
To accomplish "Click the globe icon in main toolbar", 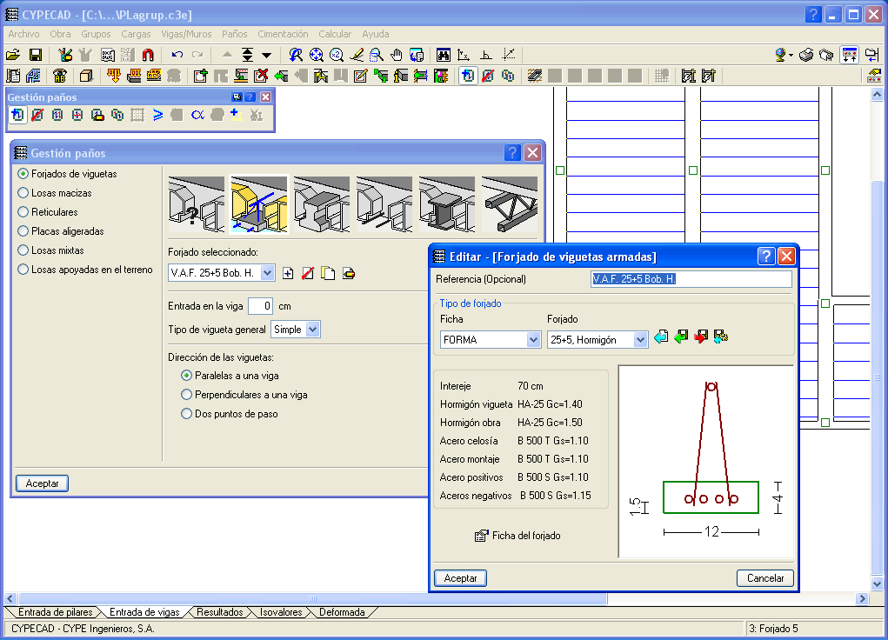I will coord(782,55).
